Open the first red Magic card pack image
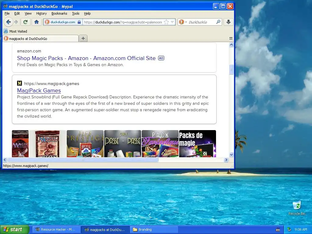Viewport: 312px width, 234px height. pos(20,144)
